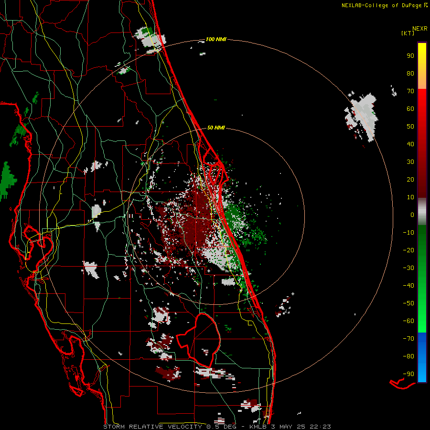The width and height of the screenshot is (430, 430).
Task: Click the -70 value on the velocity scale
Action: tap(408, 339)
